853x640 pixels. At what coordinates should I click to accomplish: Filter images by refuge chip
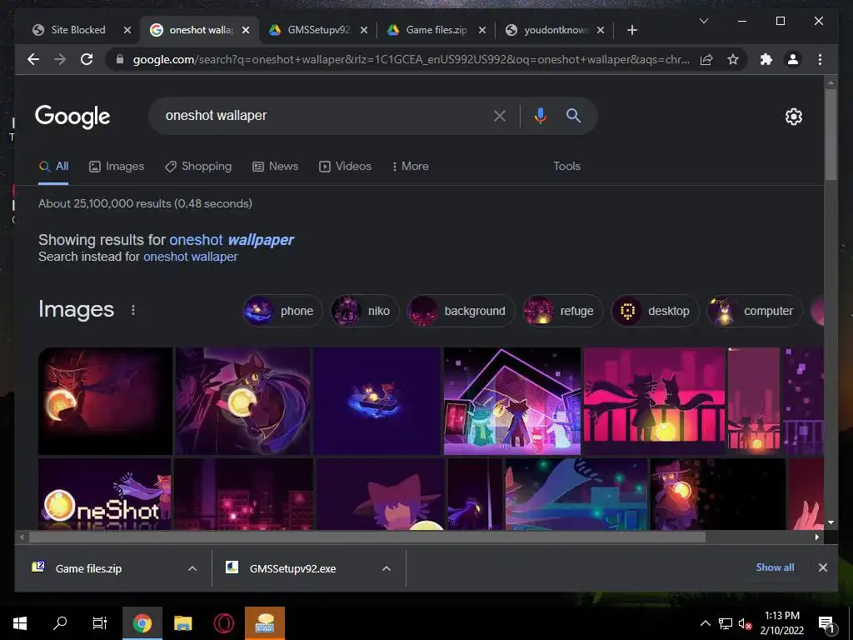tap(562, 311)
